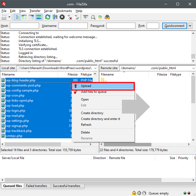Sort local list by Filetype column
This screenshot has width=196, height=196.
[x=86, y=74]
